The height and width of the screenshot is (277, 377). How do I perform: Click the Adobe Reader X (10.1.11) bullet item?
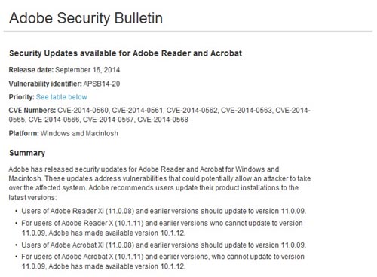tap(162, 228)
